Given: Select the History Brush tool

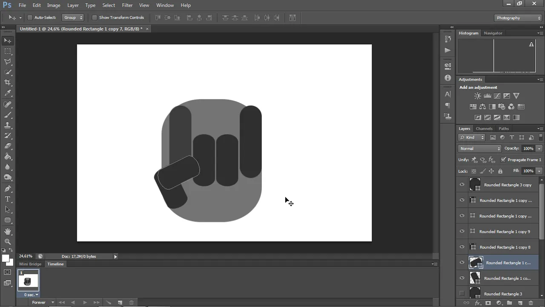Looking at the screenshot, I should (8, 136).
